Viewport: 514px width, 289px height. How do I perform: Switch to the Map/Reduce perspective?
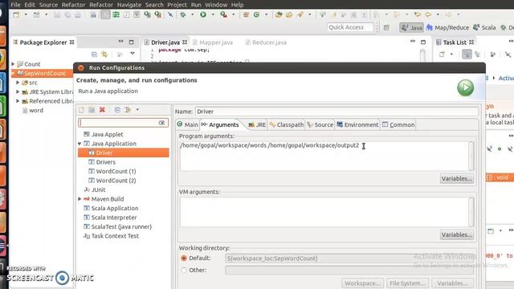coord(448,28)
